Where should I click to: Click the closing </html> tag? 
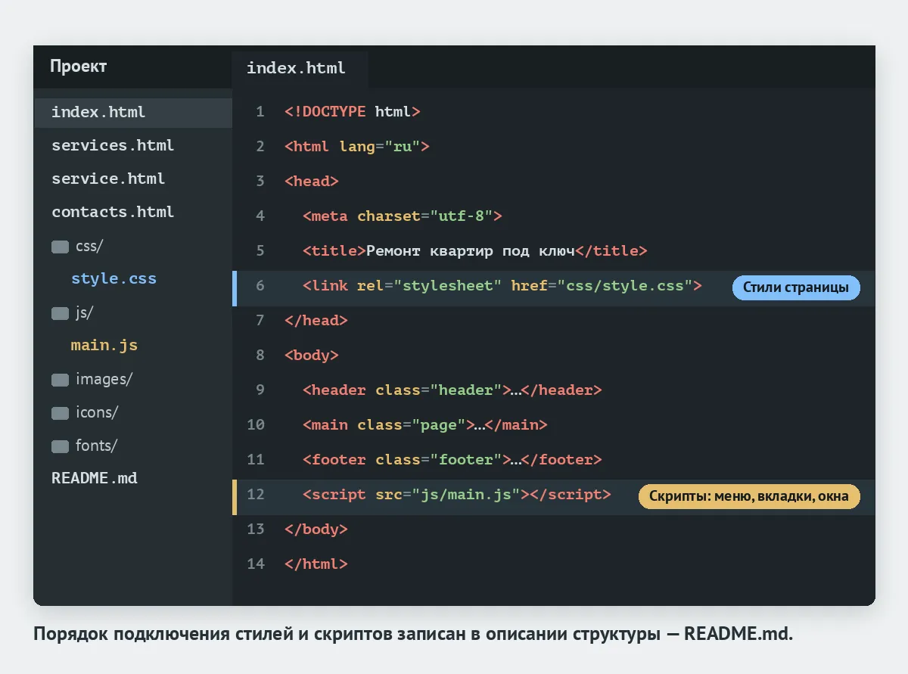click(x=316, y=564)
